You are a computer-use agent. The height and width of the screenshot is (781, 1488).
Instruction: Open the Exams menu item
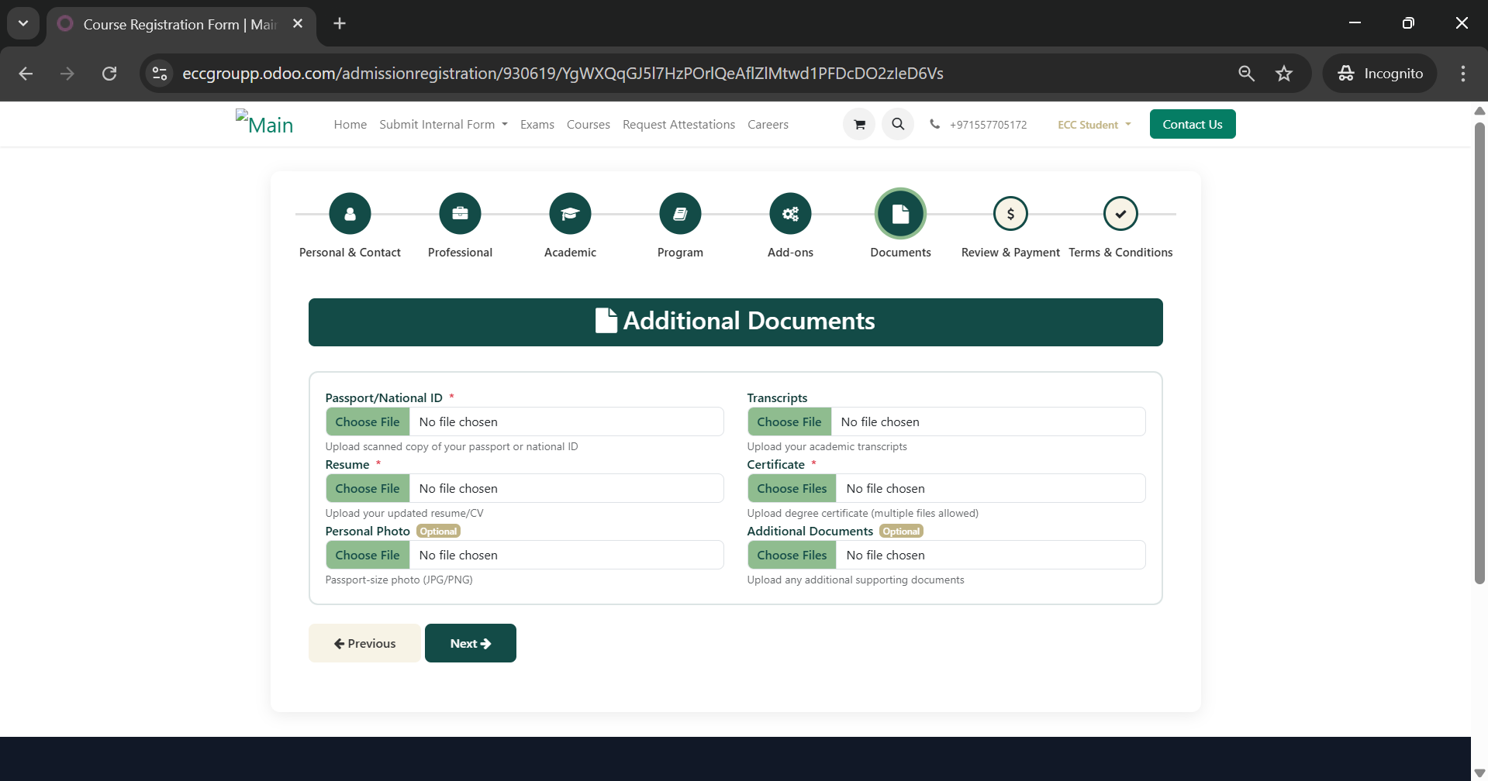[537, 125]
